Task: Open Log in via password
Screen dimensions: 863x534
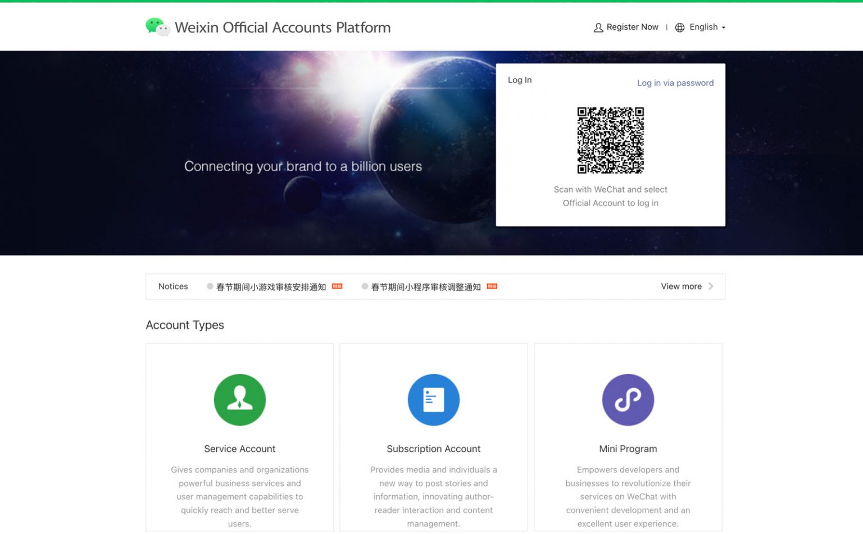Action: 675,83
